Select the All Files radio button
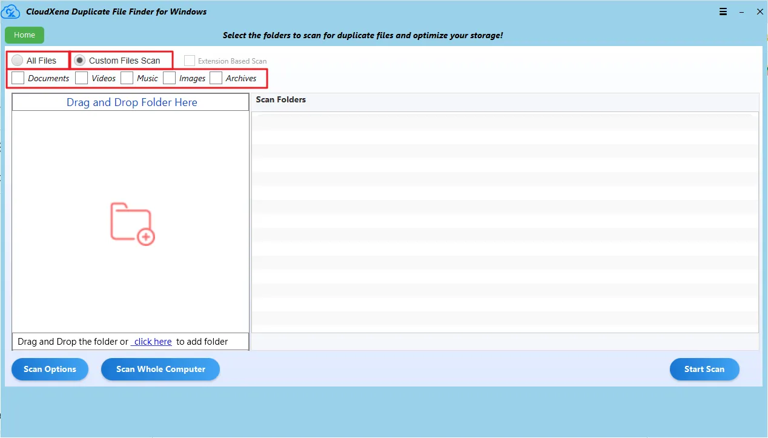Screen dimensions: 768x438 pos(18,61)
